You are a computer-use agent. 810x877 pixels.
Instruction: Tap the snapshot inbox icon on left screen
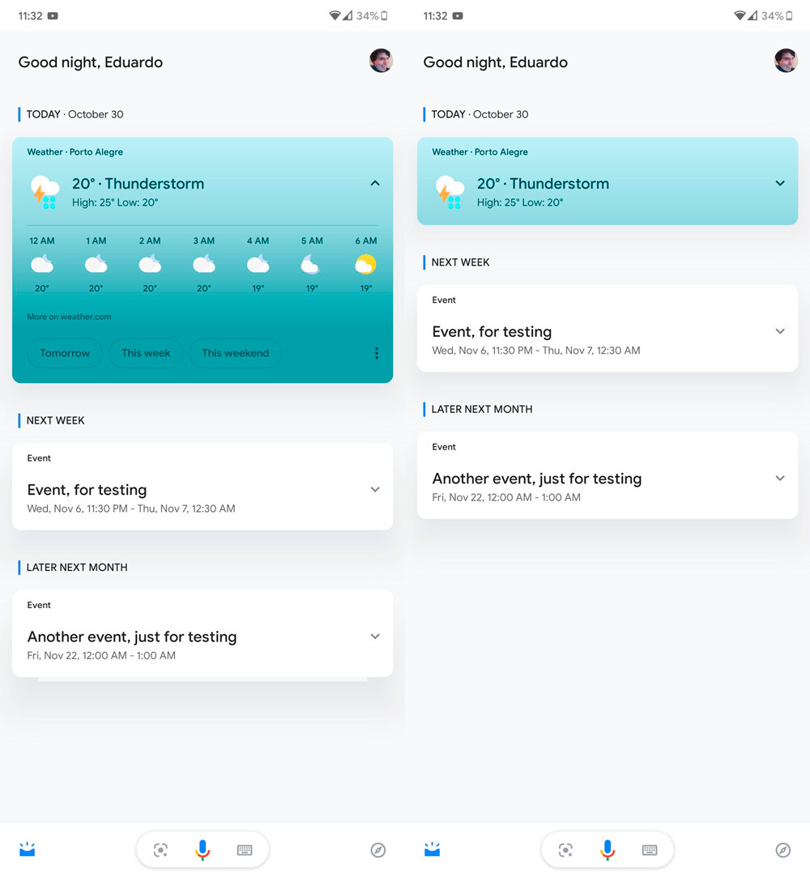tap(28, 849)
